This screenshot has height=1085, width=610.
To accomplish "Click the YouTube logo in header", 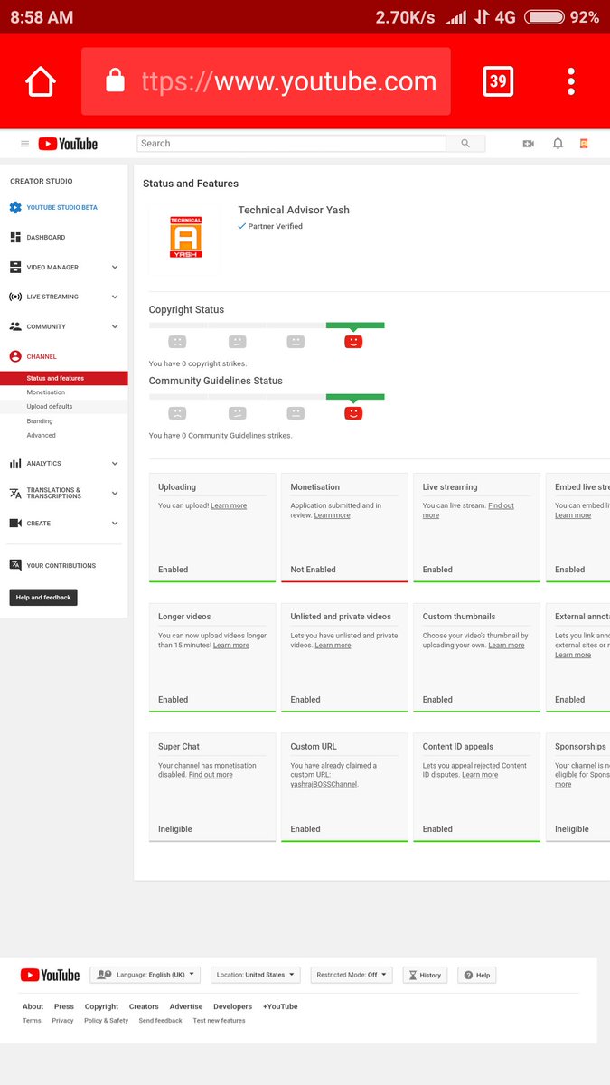I will [68, 144].
